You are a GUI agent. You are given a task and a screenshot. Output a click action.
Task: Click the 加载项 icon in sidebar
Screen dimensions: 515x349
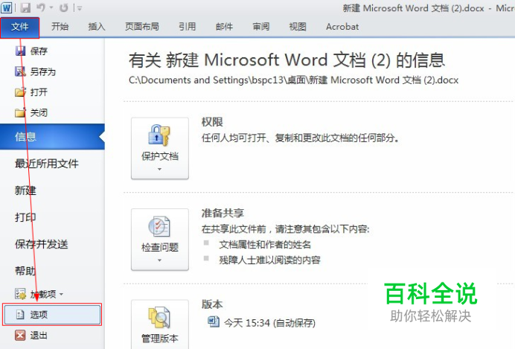[x=20, y=294]
